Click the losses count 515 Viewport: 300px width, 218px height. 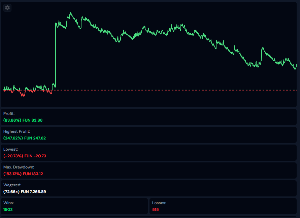pyautogui.click(x=156, y=210)
